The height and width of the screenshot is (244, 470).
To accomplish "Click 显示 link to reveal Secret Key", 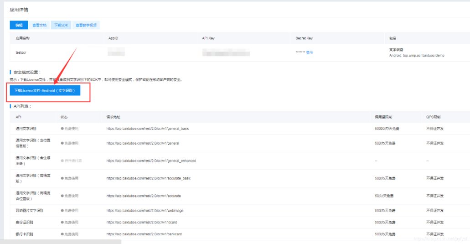I will [310, 52].
